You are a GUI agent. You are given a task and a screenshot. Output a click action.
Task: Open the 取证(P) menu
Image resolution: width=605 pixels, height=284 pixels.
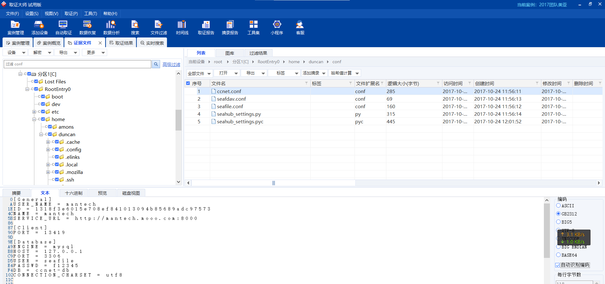71,14
